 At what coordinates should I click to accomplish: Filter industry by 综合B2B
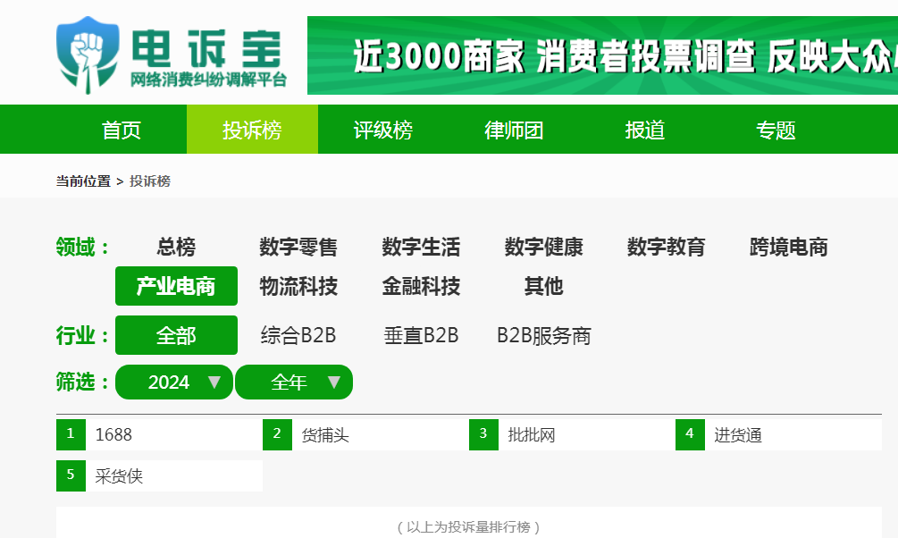(x=298, y=335)
